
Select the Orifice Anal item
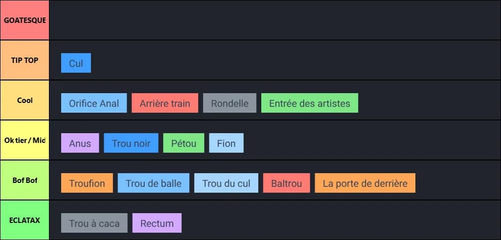point(94,103)
